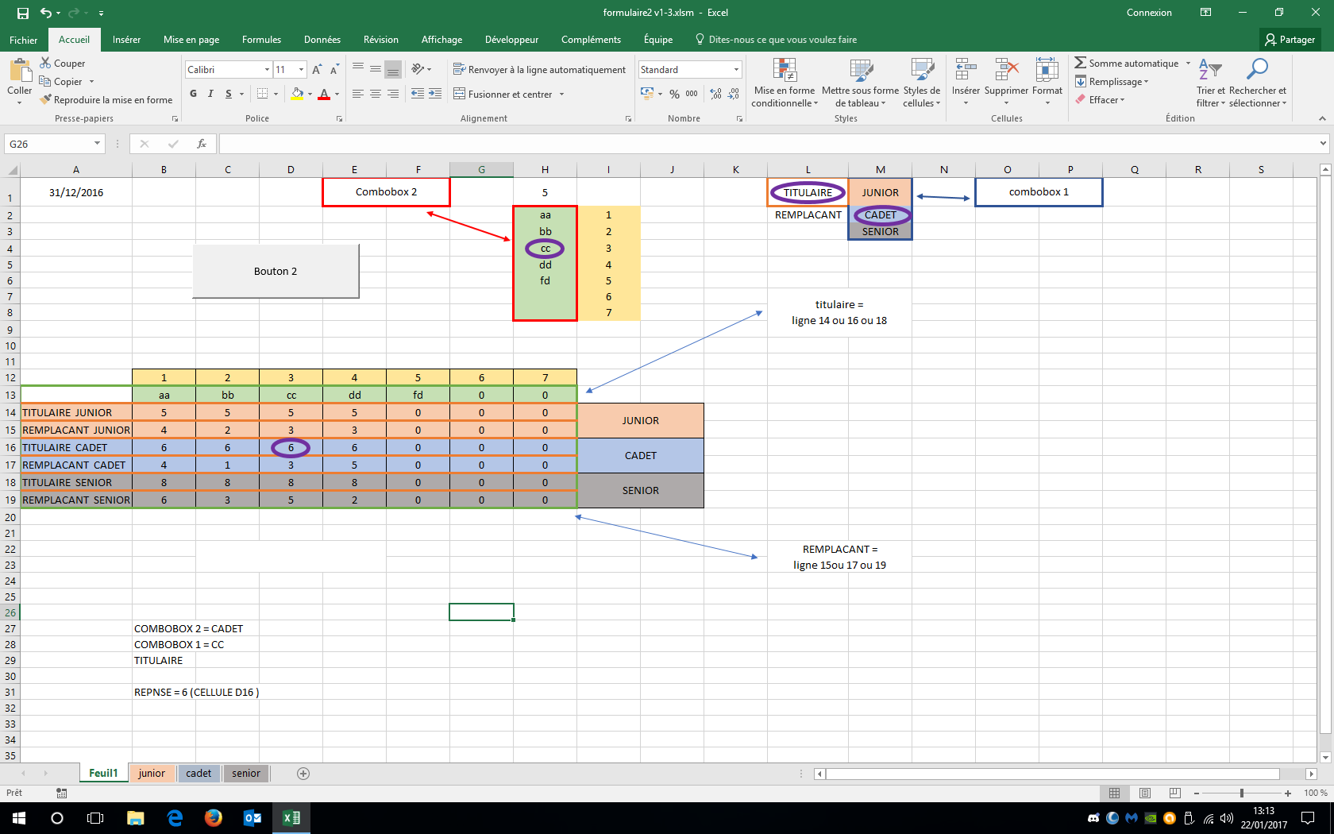Open the Name Box dropdown arrow

coord(97,144)
